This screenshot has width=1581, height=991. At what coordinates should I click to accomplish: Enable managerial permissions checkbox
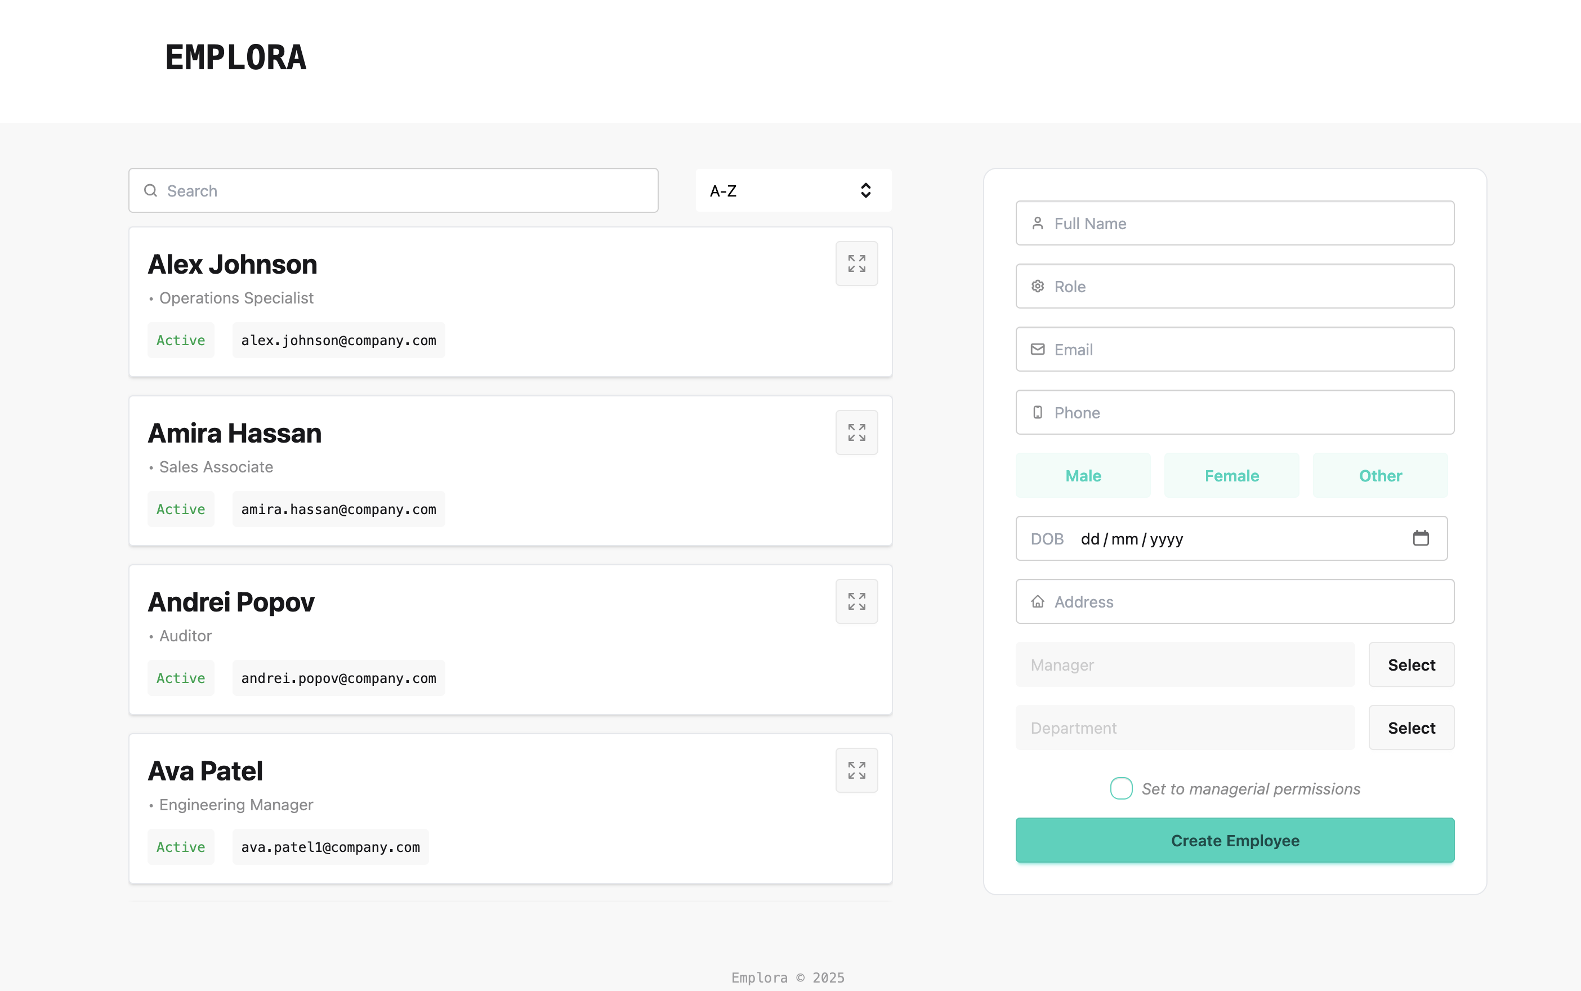(x=1121, y=788)
